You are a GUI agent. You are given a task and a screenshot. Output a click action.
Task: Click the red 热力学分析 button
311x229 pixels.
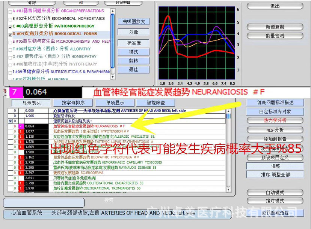[275, 120]
